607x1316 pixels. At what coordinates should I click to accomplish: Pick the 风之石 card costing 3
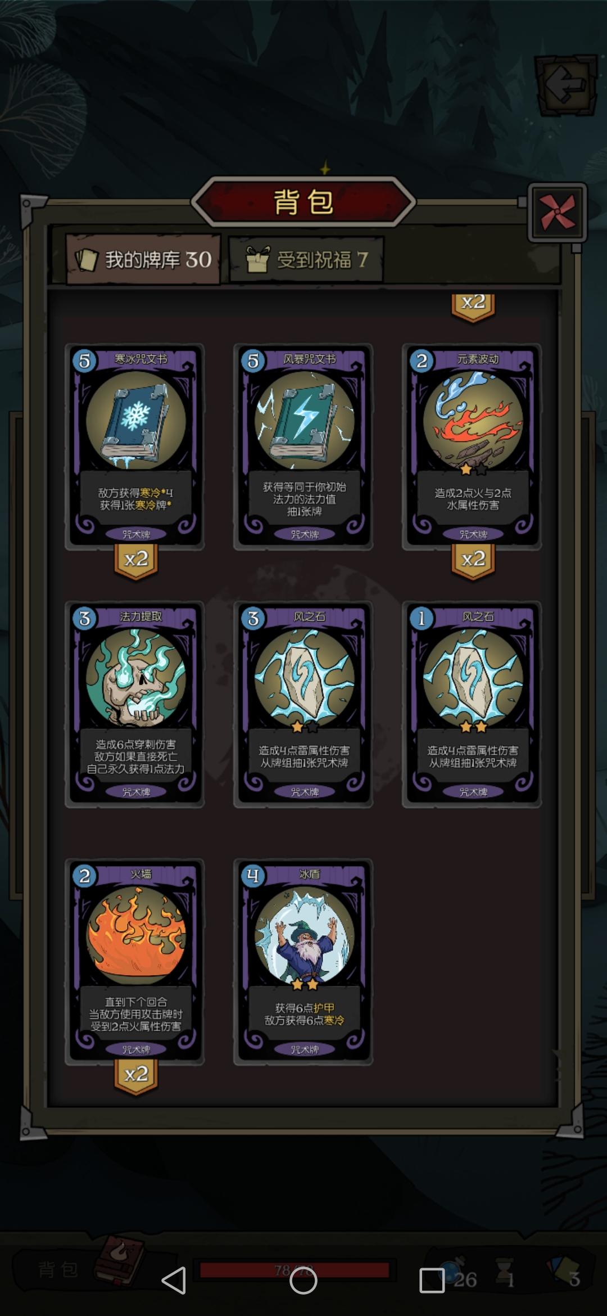point(303,704)
